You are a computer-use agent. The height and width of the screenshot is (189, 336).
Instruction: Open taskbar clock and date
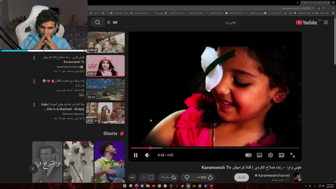tap(330, 186)
